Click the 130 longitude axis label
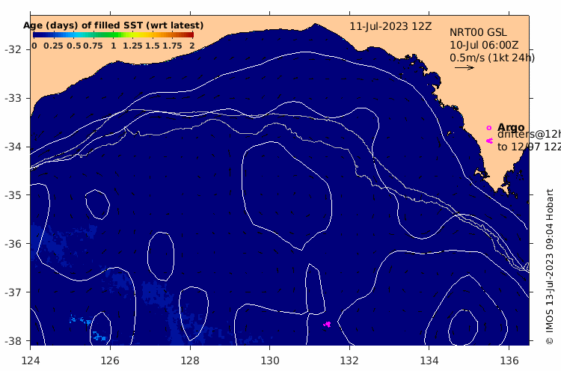Screen dimensions: 561x371 269,361
